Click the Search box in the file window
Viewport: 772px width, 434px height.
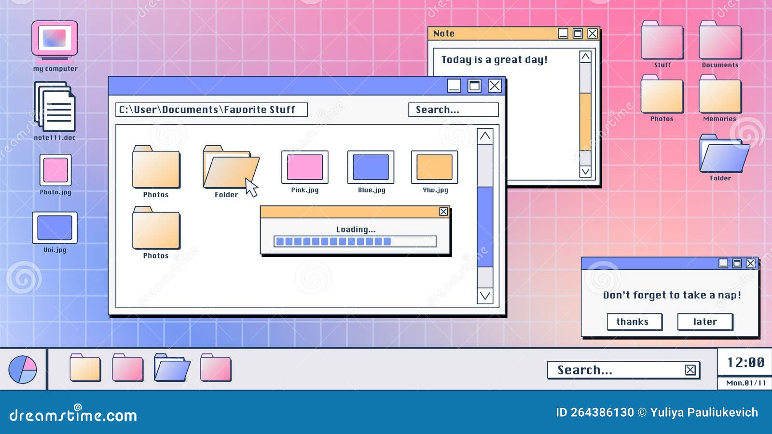click(453, 109)
